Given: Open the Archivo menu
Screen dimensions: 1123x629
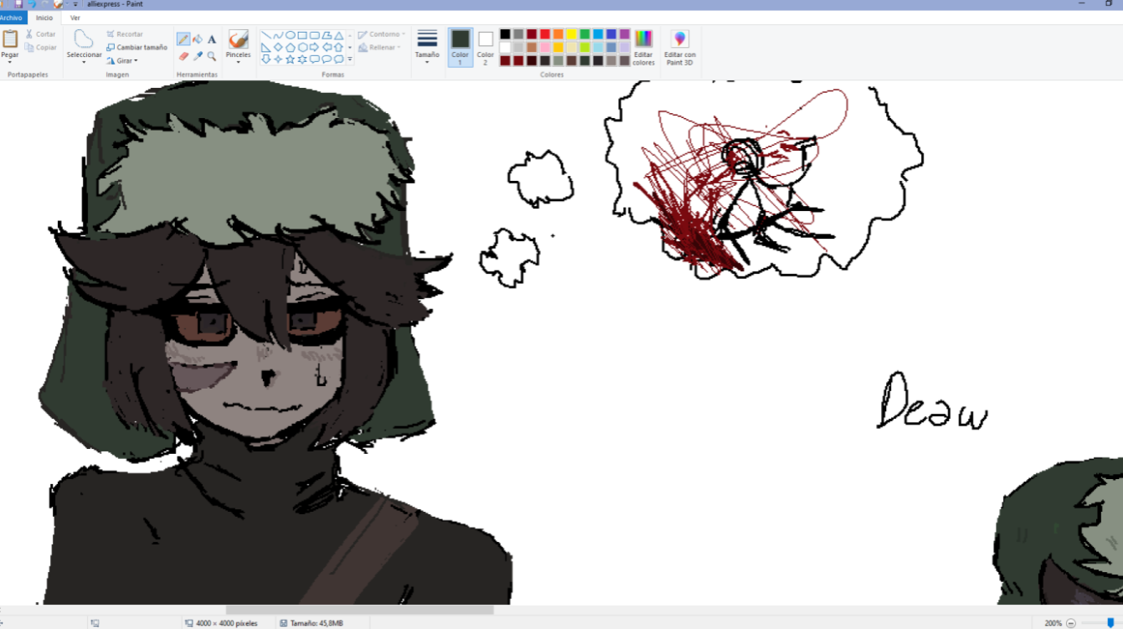Looking at the screenshot, I should (x=12, y=18).
